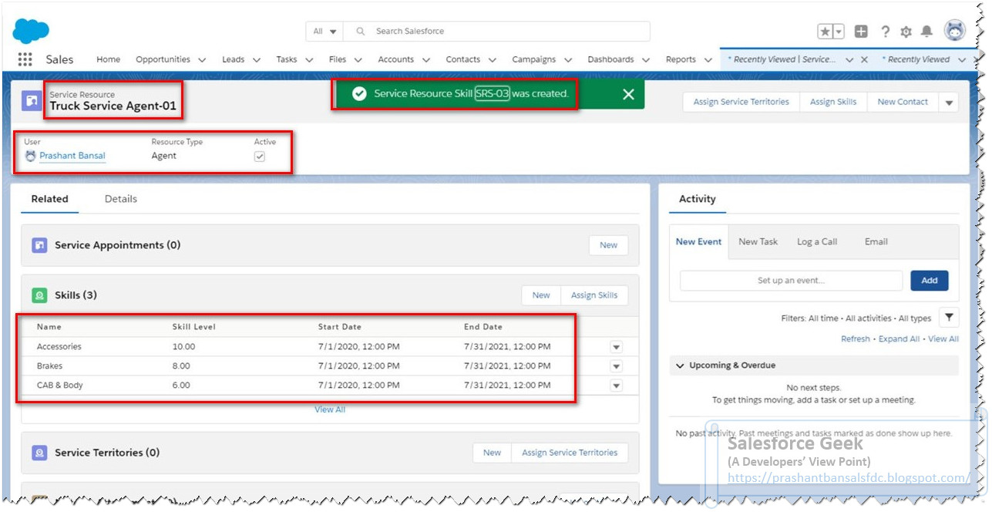This screenshot has width=992, height=512.
Task: Open the Contacts tab
Action: click(462, 59)
